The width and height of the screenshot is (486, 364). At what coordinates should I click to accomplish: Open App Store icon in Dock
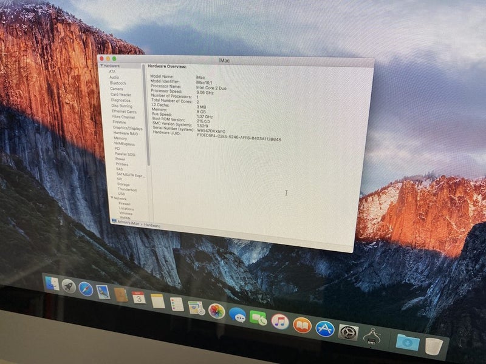[325, 329]
